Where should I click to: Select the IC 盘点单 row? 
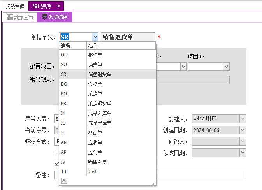[x=107, y=132]
